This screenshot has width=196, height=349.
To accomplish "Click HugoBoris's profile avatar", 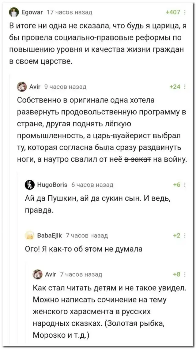I will point(29,185).
